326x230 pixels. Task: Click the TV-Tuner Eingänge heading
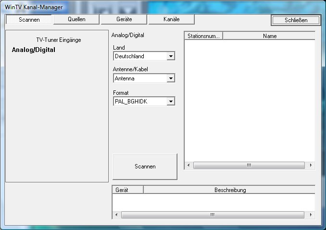(59, 40)
